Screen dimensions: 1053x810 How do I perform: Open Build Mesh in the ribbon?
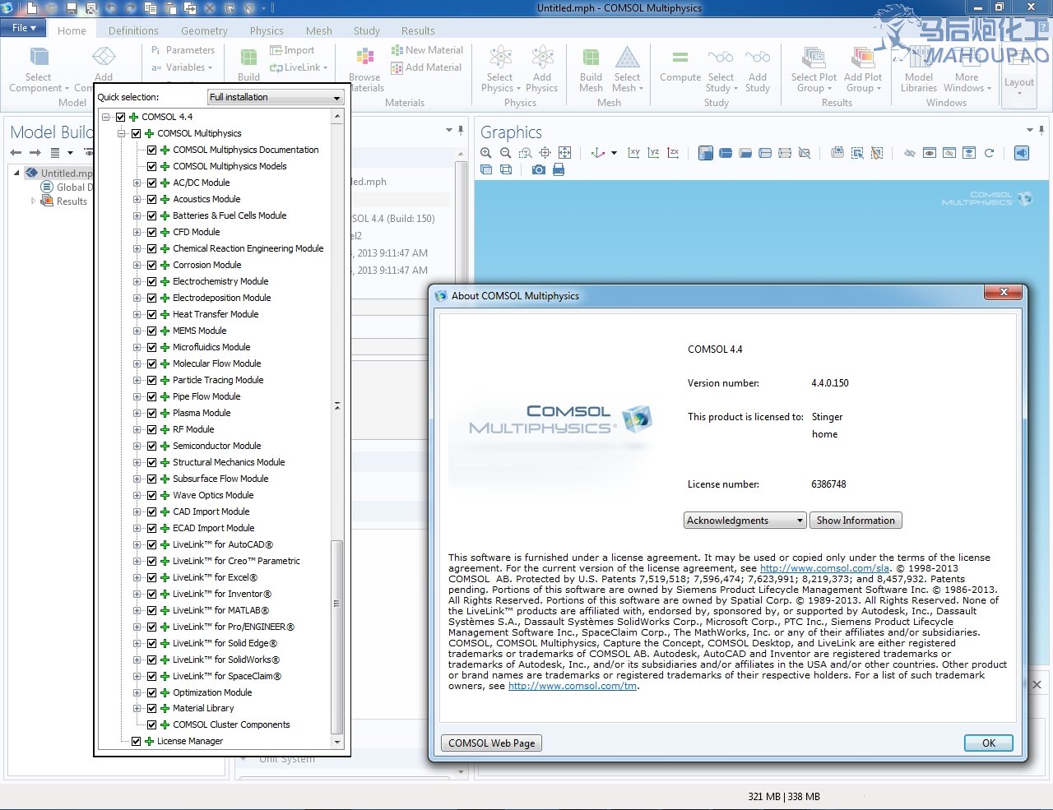point(591,69)
